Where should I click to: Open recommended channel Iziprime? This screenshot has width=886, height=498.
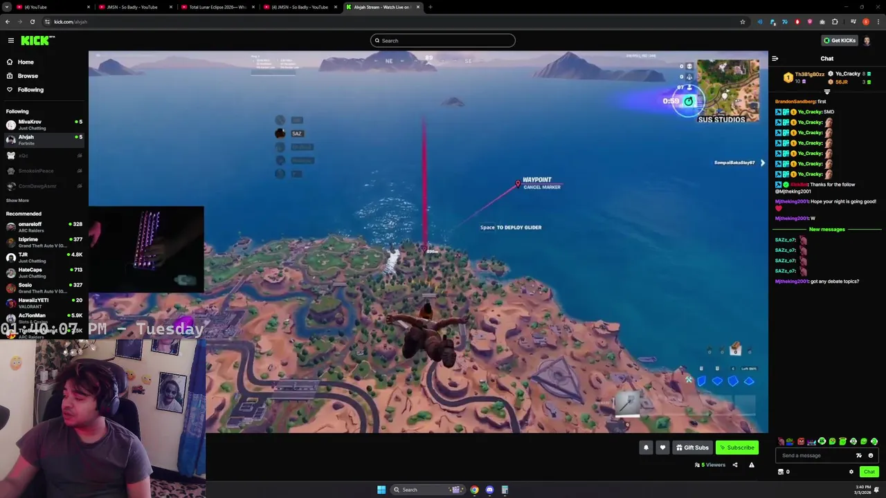pos(43,242)
